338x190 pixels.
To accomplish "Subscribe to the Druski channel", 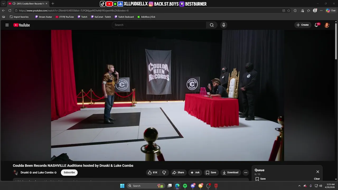I will coord(69,173).
